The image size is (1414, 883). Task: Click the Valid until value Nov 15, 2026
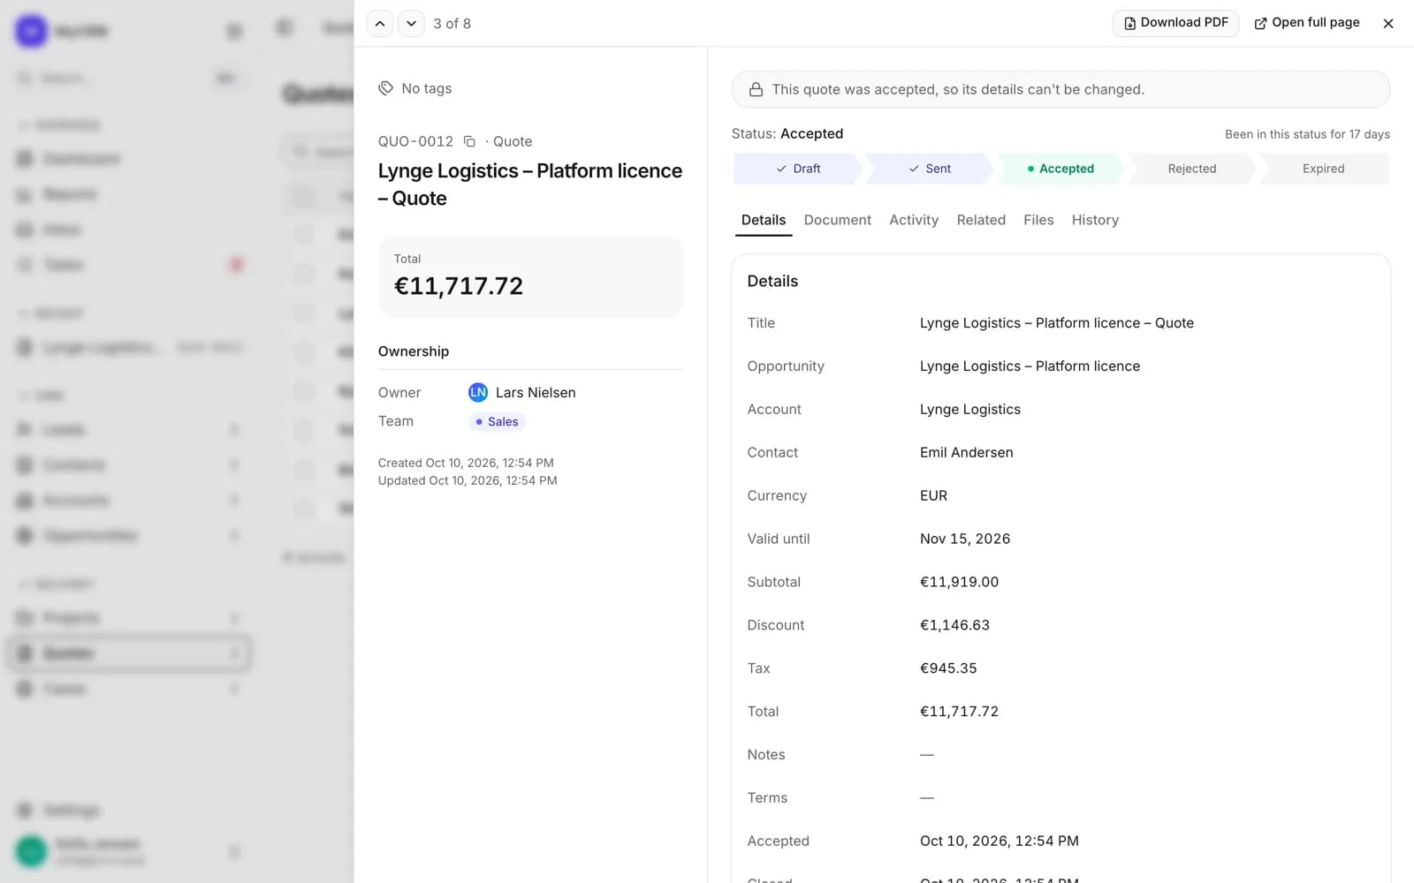(x=965, y=539)
